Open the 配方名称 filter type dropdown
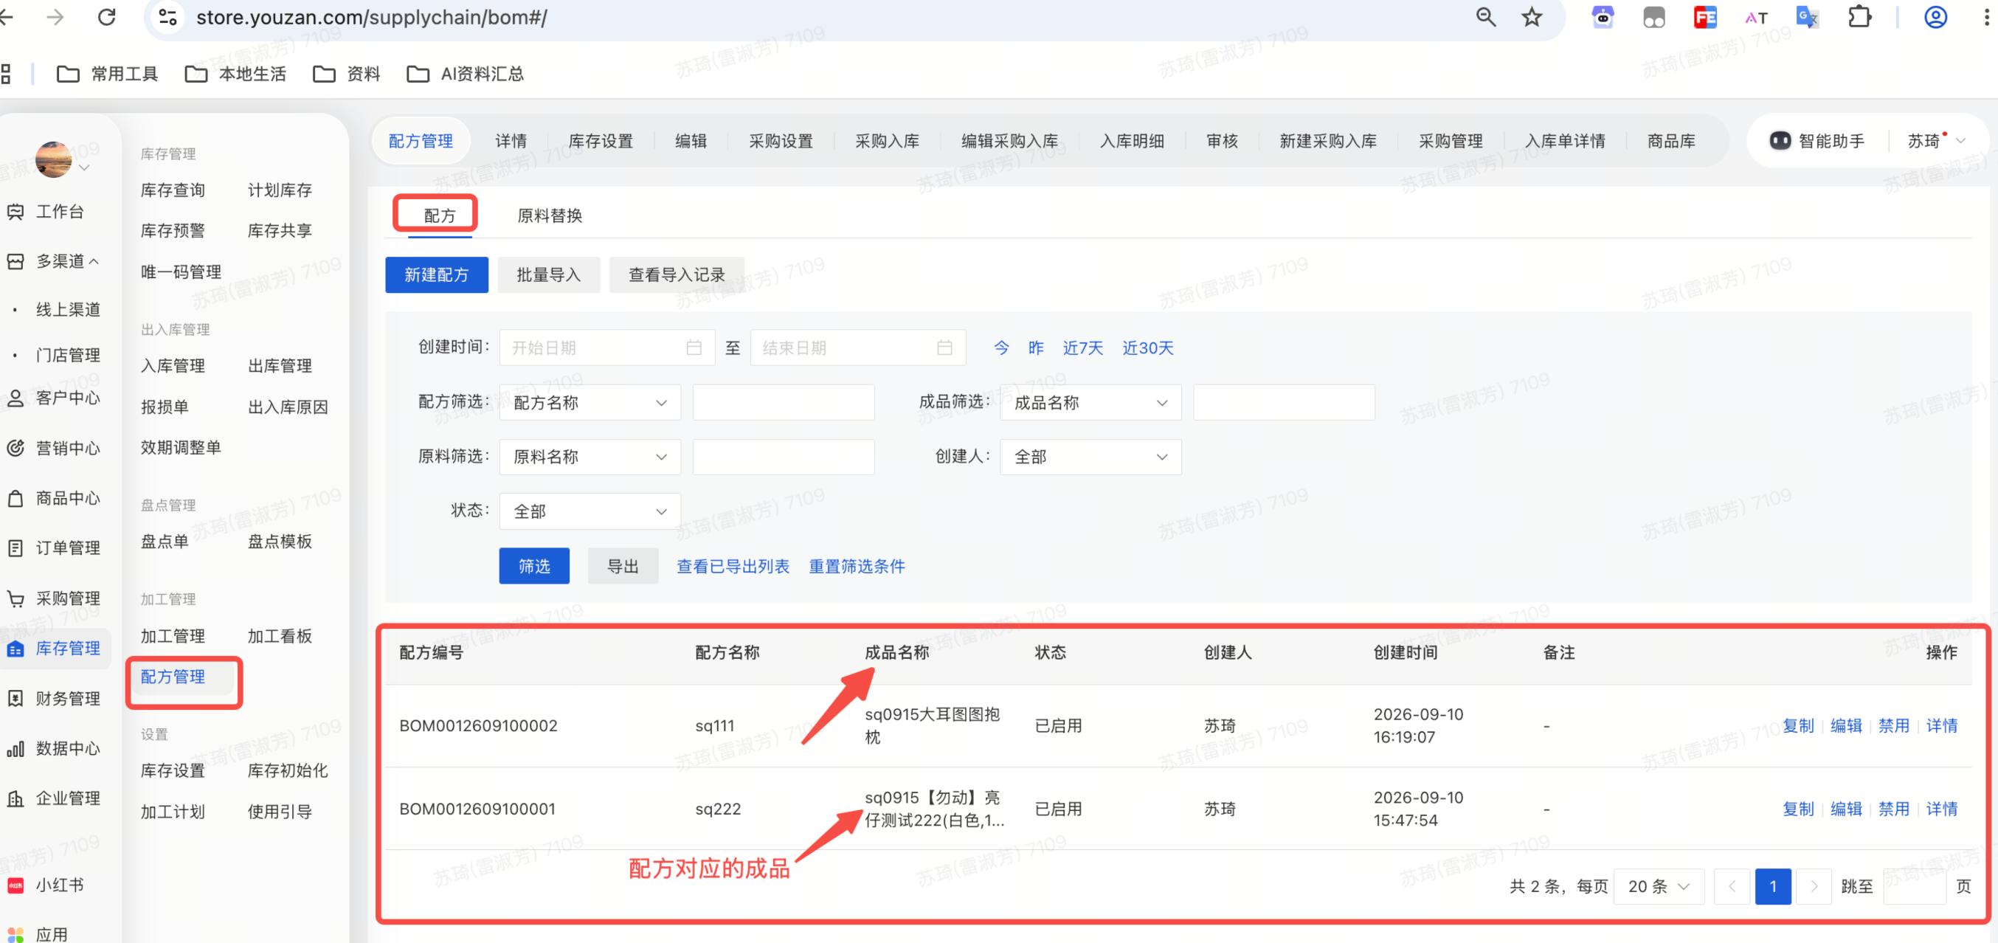 590,402
